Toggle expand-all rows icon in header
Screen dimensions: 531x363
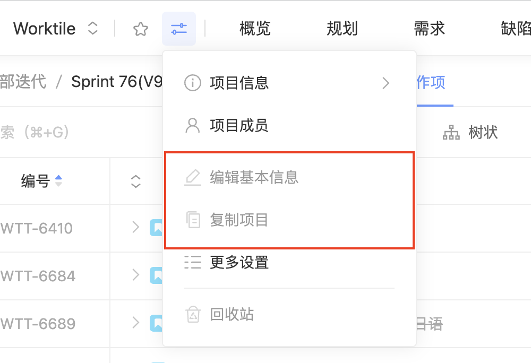(135, 181)
